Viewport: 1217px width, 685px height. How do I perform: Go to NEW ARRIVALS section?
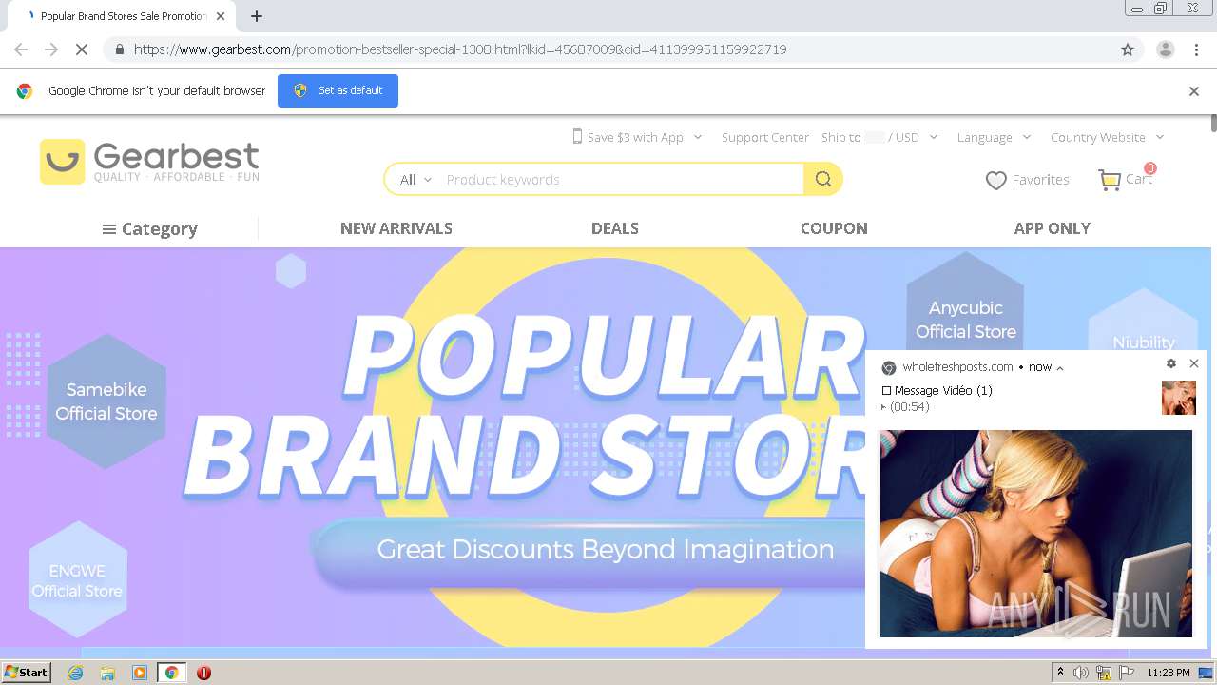(x=396, y=228)
